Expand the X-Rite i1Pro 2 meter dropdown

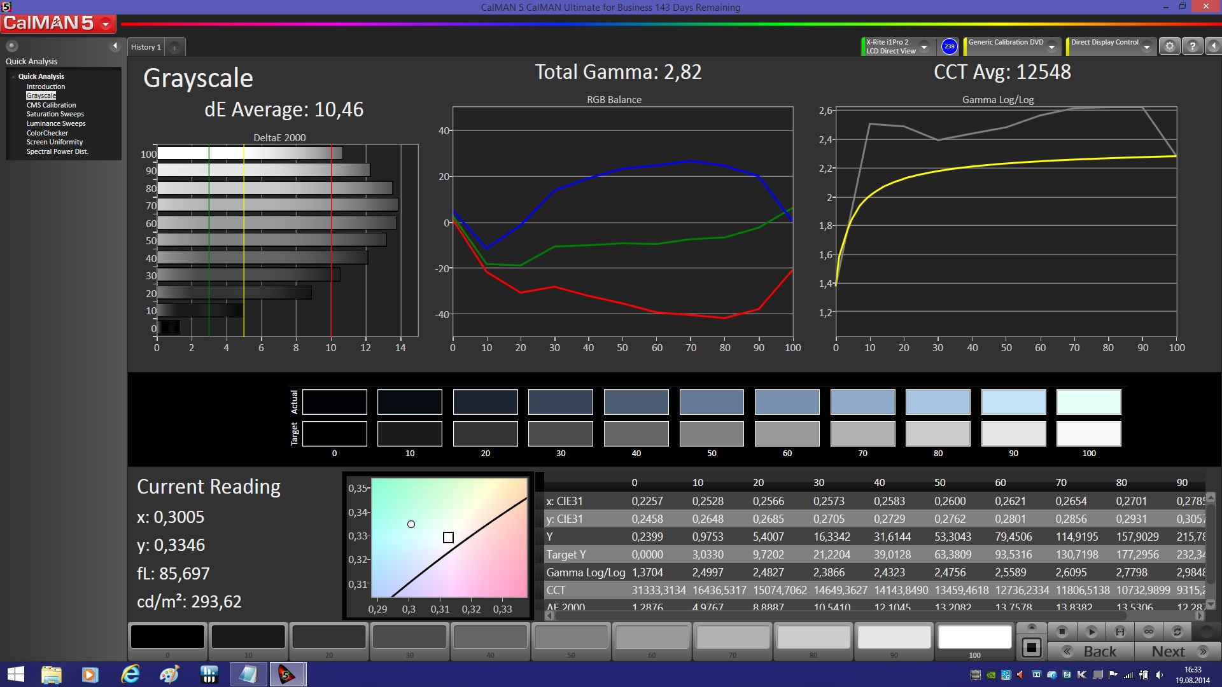(924, 46)
